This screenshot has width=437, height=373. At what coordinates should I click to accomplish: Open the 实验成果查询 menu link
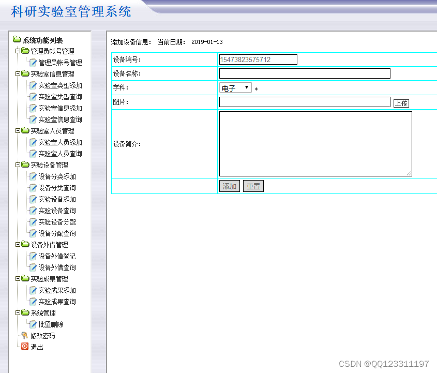[x=57, y=302]
